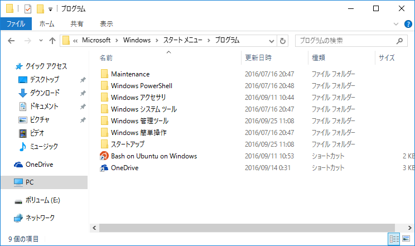Select the Bash on Ubuntu on Windows shortcut icon
The height and width of the screenshot is (246, 415).
pyautogui.click(x=104, y=156)
